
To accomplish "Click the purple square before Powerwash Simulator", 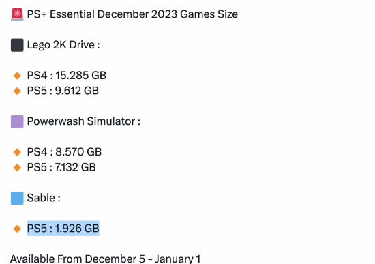I will pyautogui.click(x=17, y=121).
